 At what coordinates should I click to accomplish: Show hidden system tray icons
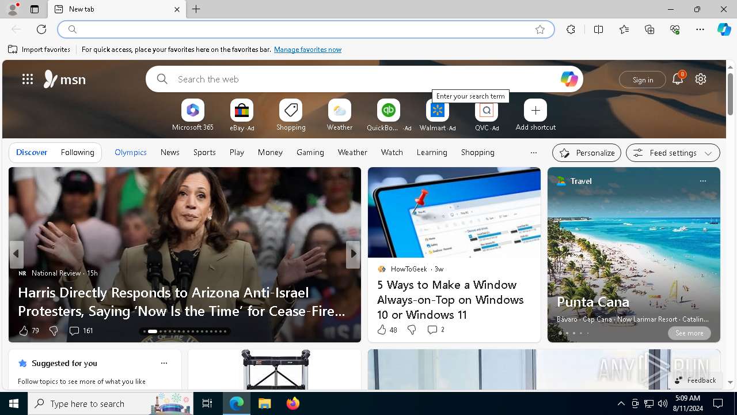pyautogui.click(x=621, y=403)
